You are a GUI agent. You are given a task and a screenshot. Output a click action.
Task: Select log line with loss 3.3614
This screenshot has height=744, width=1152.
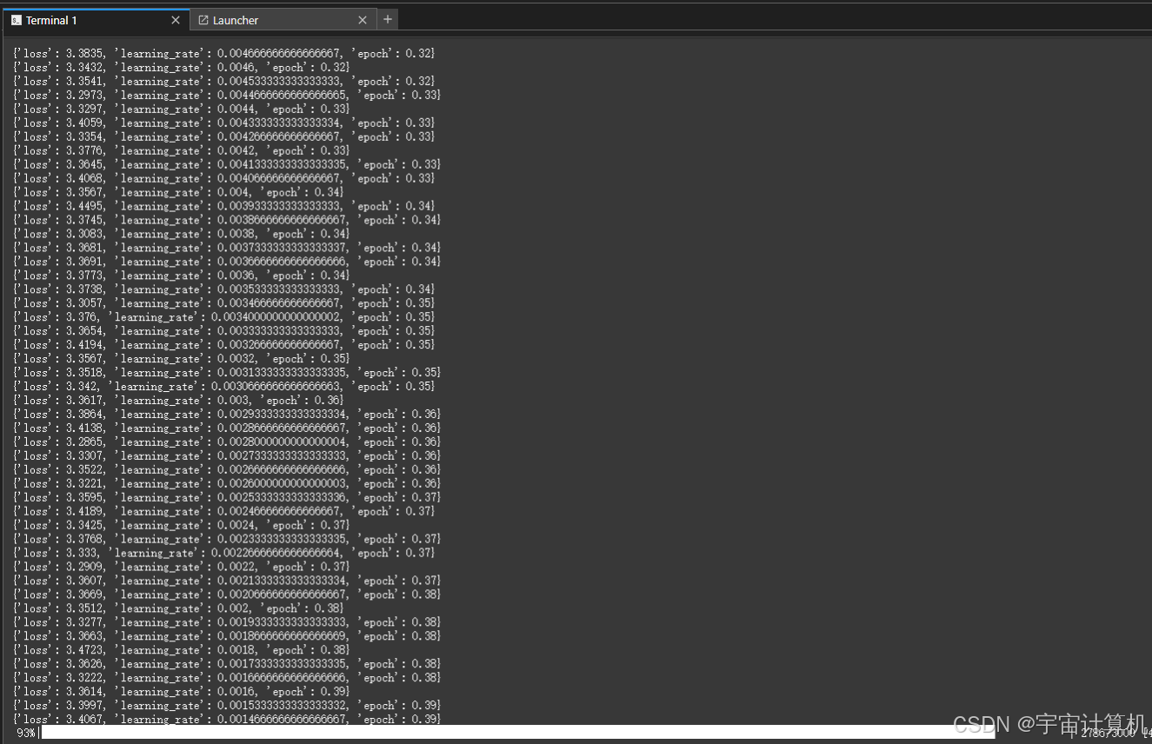[x=182, y=693]
